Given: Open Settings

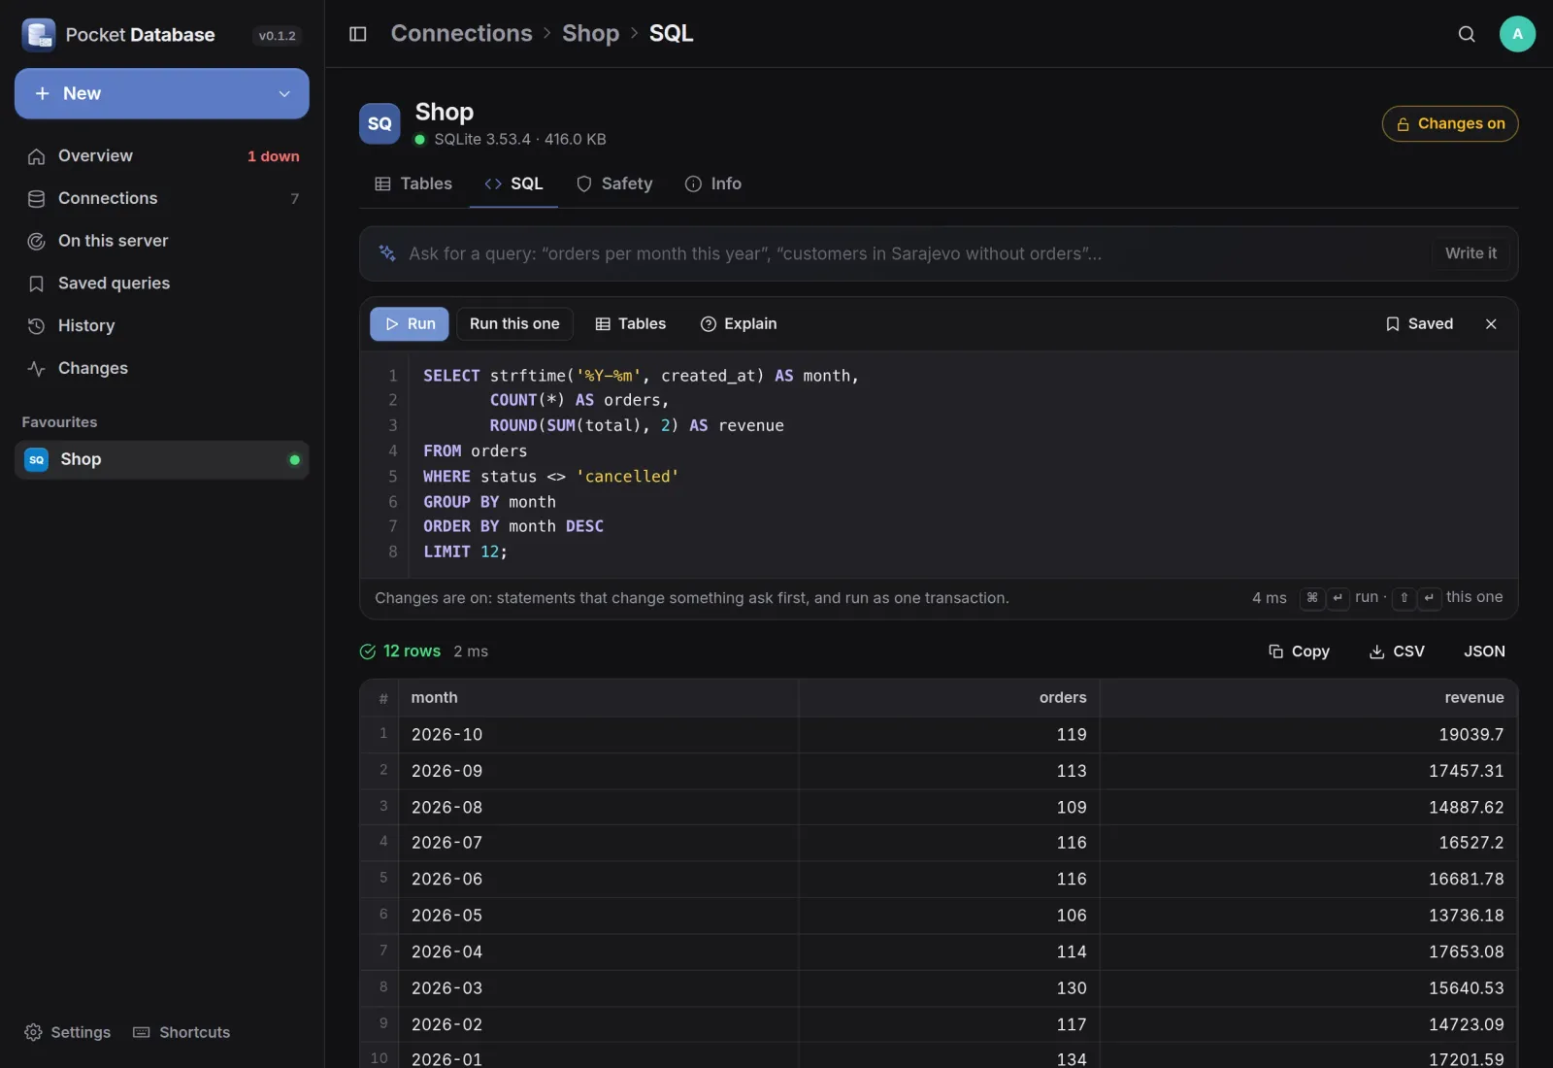Looking at the screenshot, I should (67, 1032).
